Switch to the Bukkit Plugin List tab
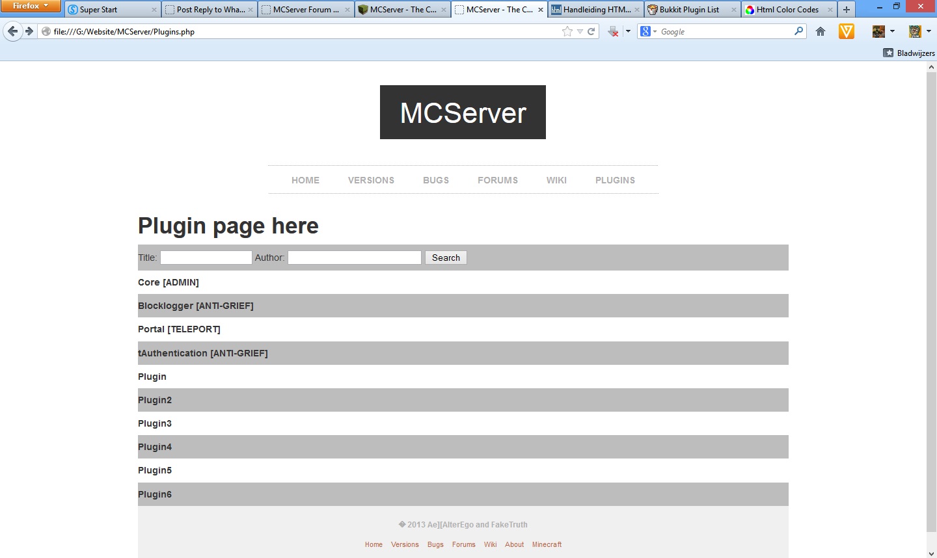Viewport: 937px width, 558px height. (x=689, y=10)
